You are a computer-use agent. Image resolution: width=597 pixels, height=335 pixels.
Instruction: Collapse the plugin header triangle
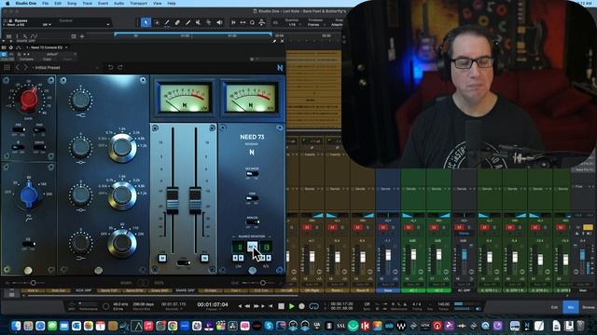(3, 41)
